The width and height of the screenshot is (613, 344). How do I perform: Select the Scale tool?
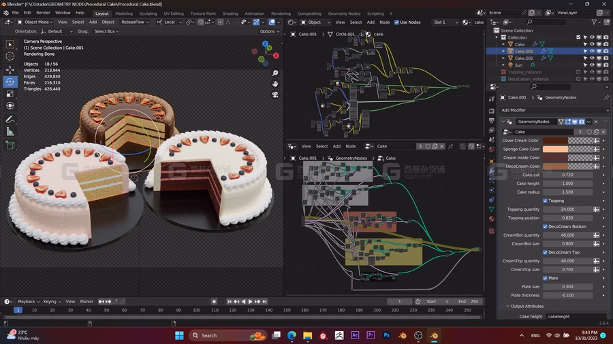coord(10,94)
